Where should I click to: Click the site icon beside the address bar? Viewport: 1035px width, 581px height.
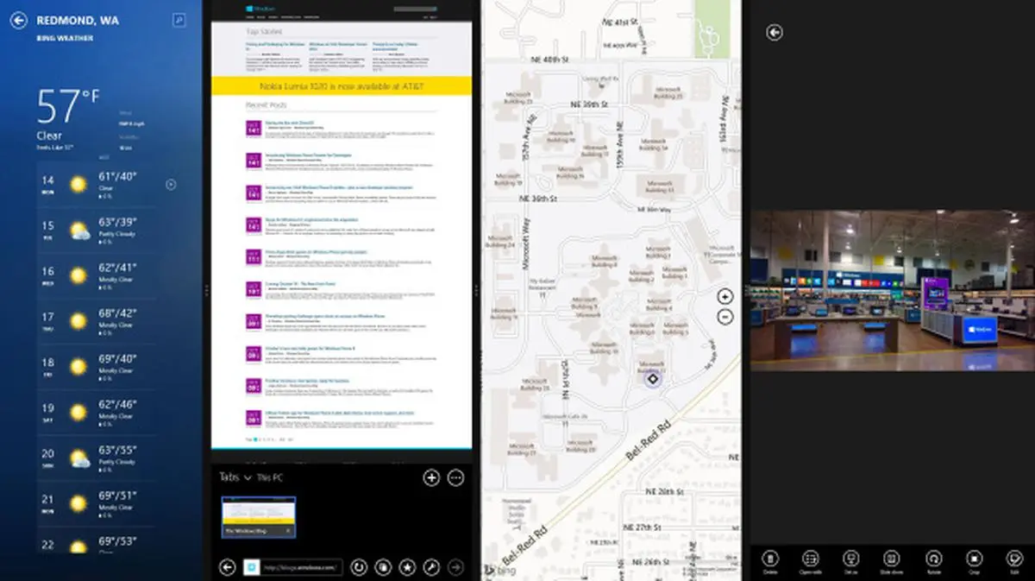[x=252, y=567]
